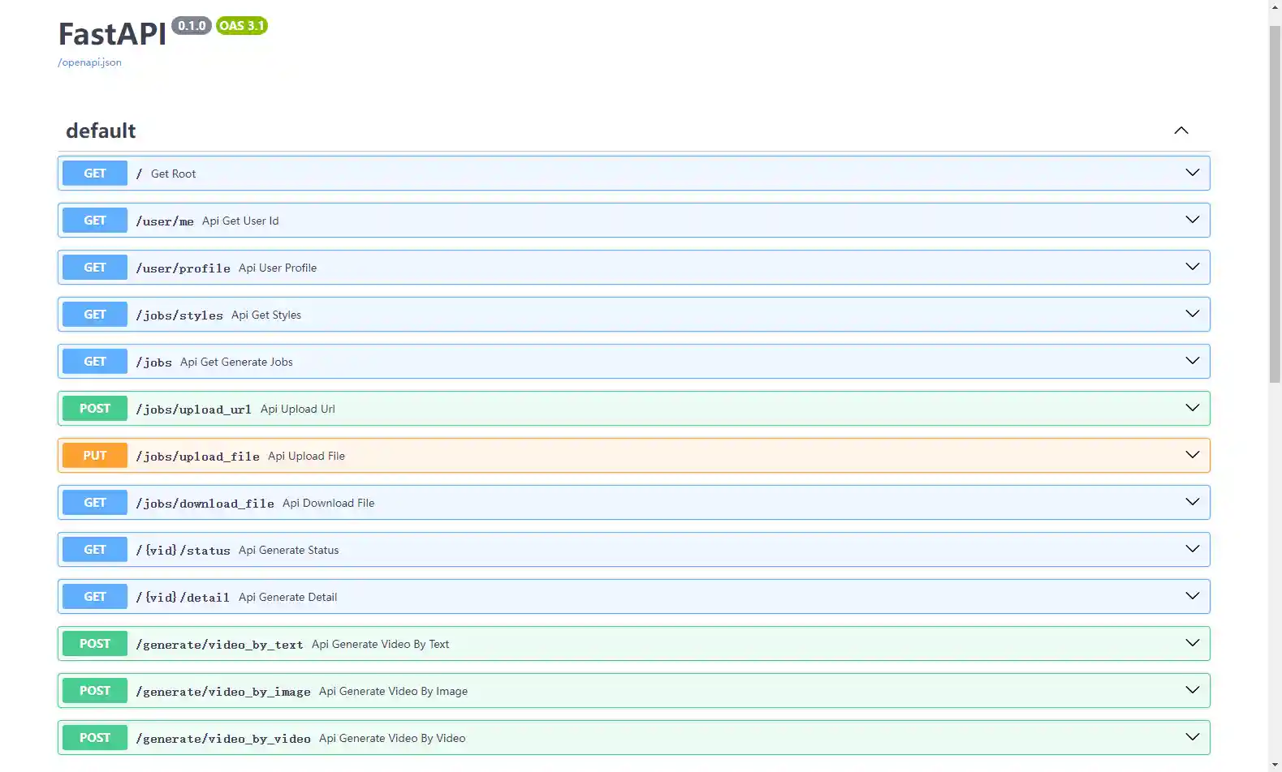Click POST badge for /jobs/upload_url
1282x772 pixels.
(95, 409)
